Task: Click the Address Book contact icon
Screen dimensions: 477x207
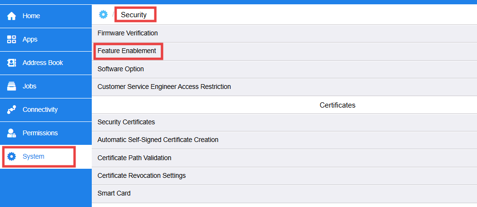Action: [12, 63]
